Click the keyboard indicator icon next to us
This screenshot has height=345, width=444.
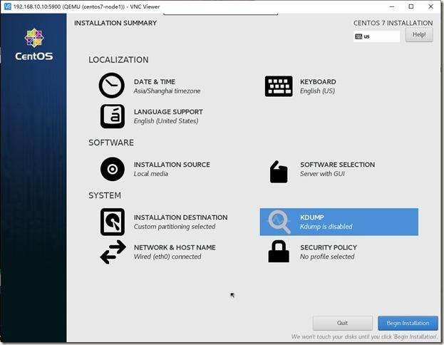click(358, 36)
